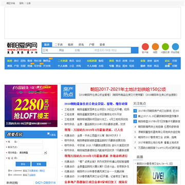This screenshot has height=185, width=185.
Task: Switch to the 资讯 search tab
Action: click(x=81, y=45)
